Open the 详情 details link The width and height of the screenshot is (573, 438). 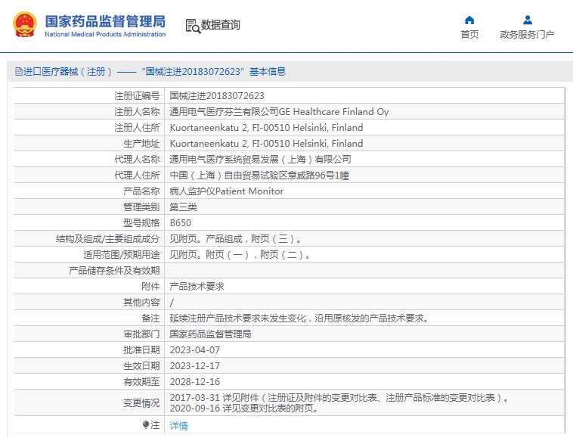178,426
